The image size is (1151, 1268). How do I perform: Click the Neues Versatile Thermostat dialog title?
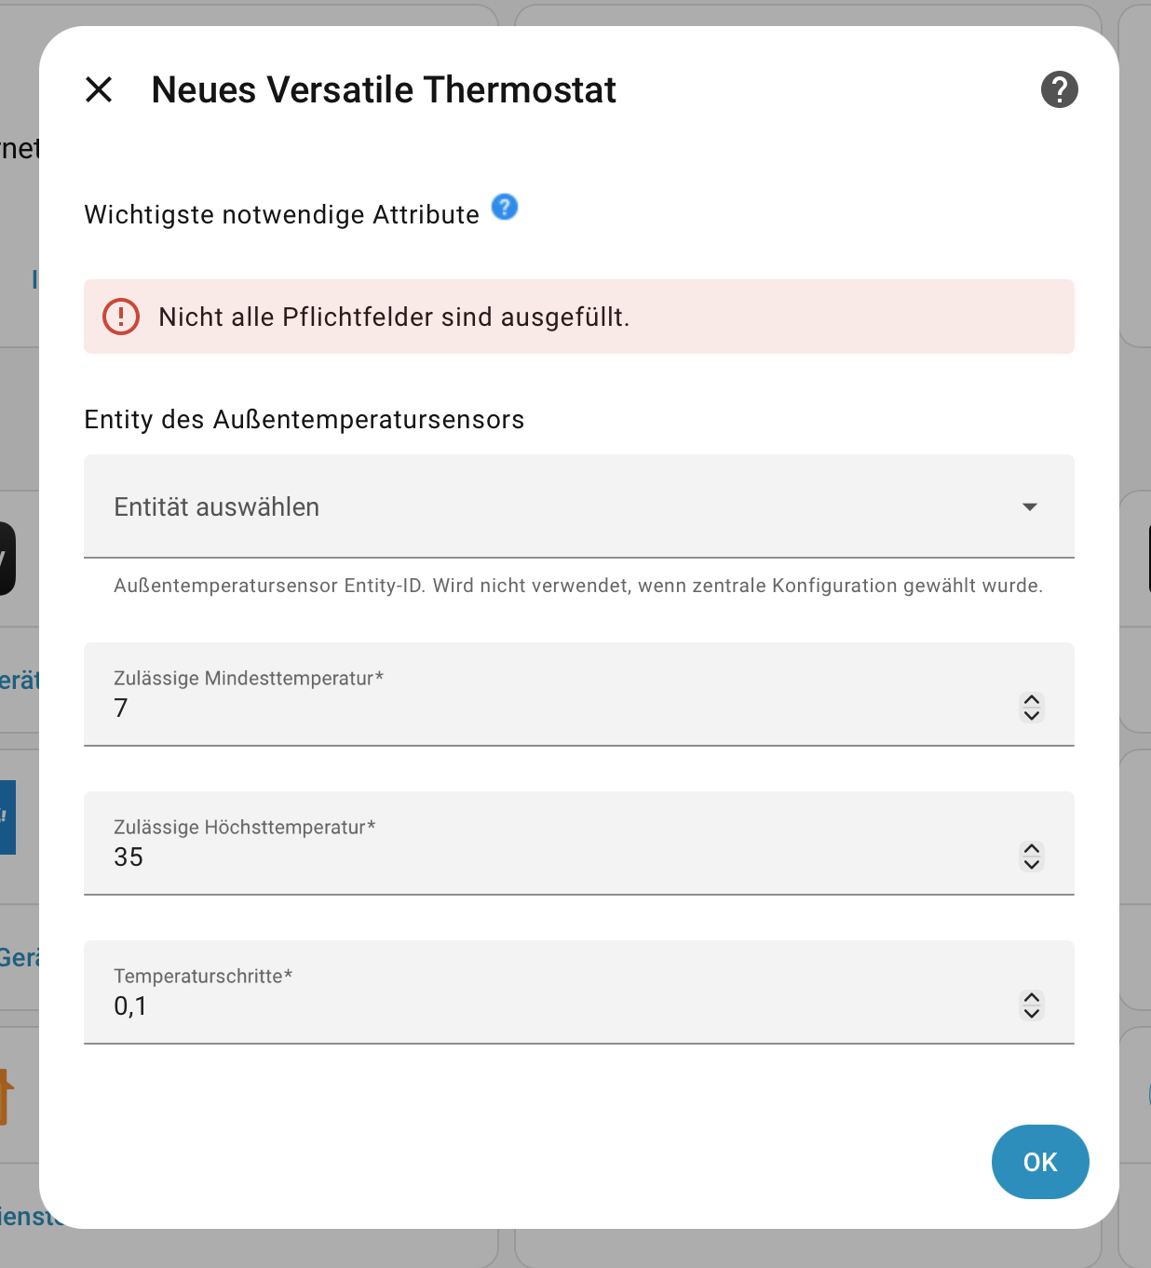pyautogui.click(x=384, y=89)
